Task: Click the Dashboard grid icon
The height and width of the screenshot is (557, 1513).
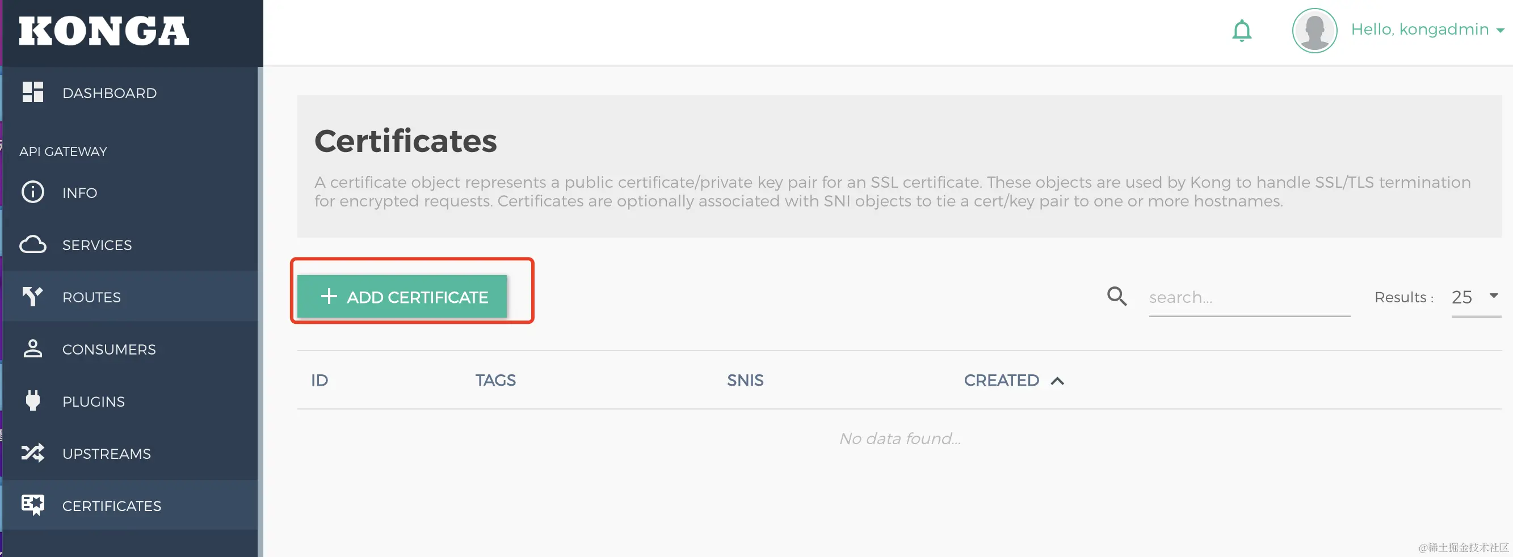Action: (x=33, y=92)
